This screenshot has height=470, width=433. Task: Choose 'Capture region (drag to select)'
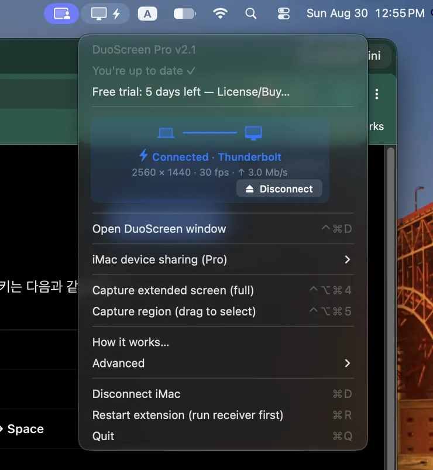pos(223,311)
